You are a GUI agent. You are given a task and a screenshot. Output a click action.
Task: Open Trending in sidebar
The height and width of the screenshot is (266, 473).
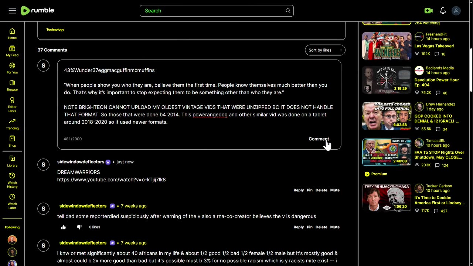pyautogui.click(x=12, y=124)
